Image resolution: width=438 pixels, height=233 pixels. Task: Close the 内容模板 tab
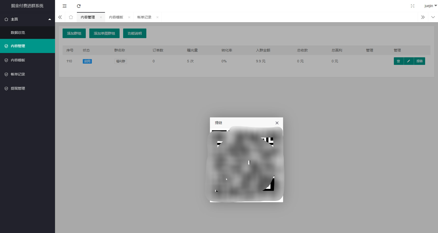tap(129, 17)
